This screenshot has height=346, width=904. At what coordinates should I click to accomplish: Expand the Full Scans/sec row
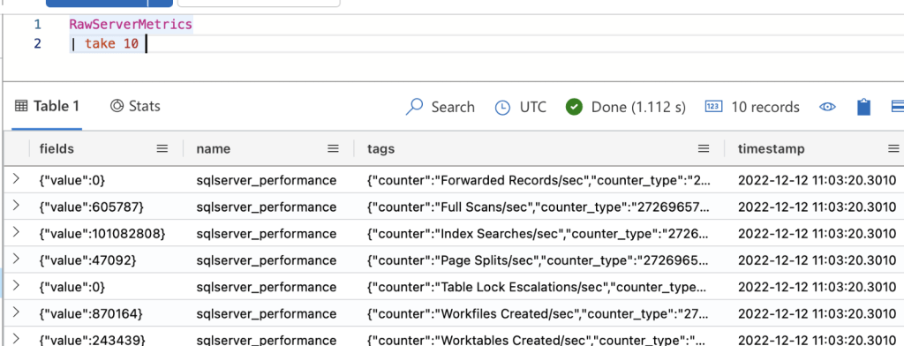click(x=16, y=206)
